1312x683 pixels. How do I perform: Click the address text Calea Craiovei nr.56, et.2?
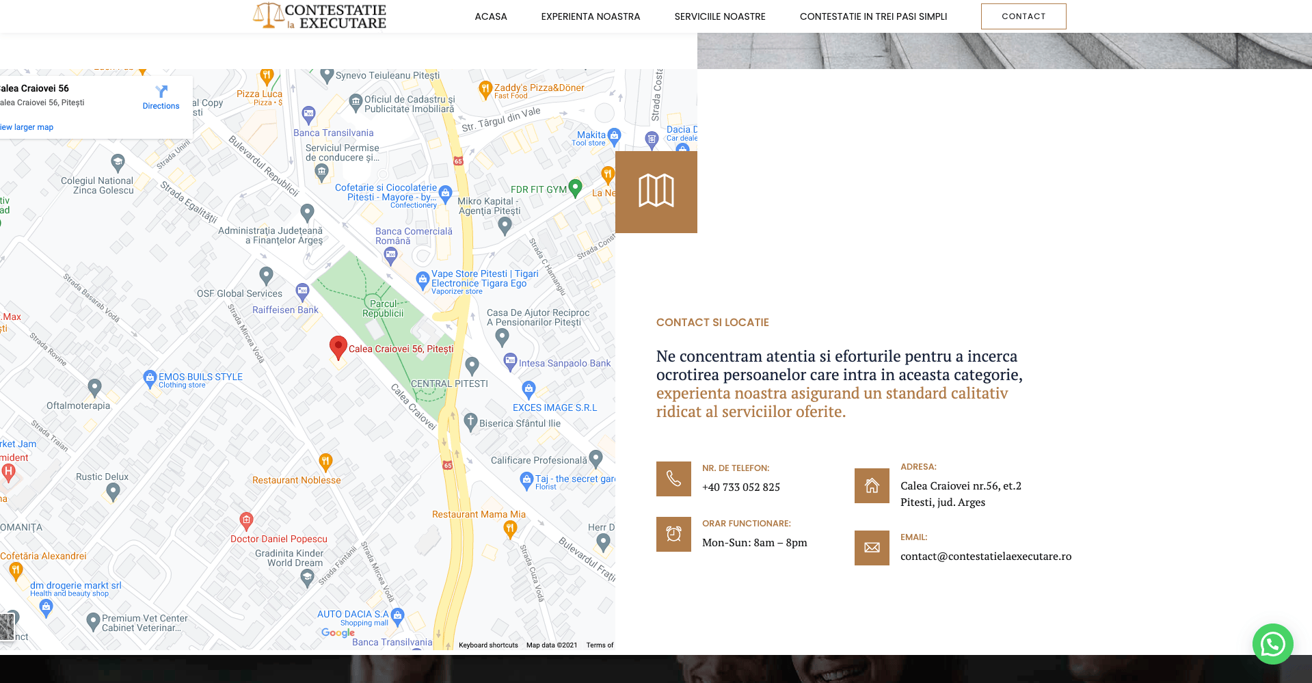tap(961, 486)
